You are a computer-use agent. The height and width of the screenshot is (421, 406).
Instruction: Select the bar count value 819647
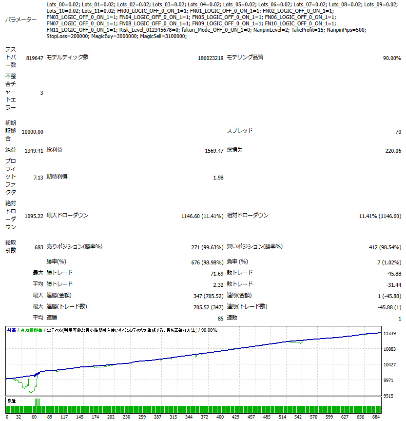coord(35,58)
